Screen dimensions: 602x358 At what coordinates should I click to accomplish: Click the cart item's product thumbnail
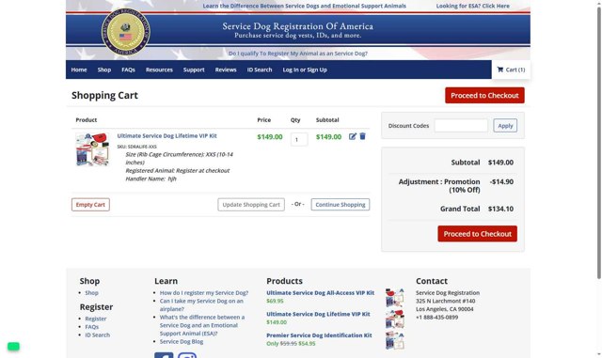(x=92, y=149)
